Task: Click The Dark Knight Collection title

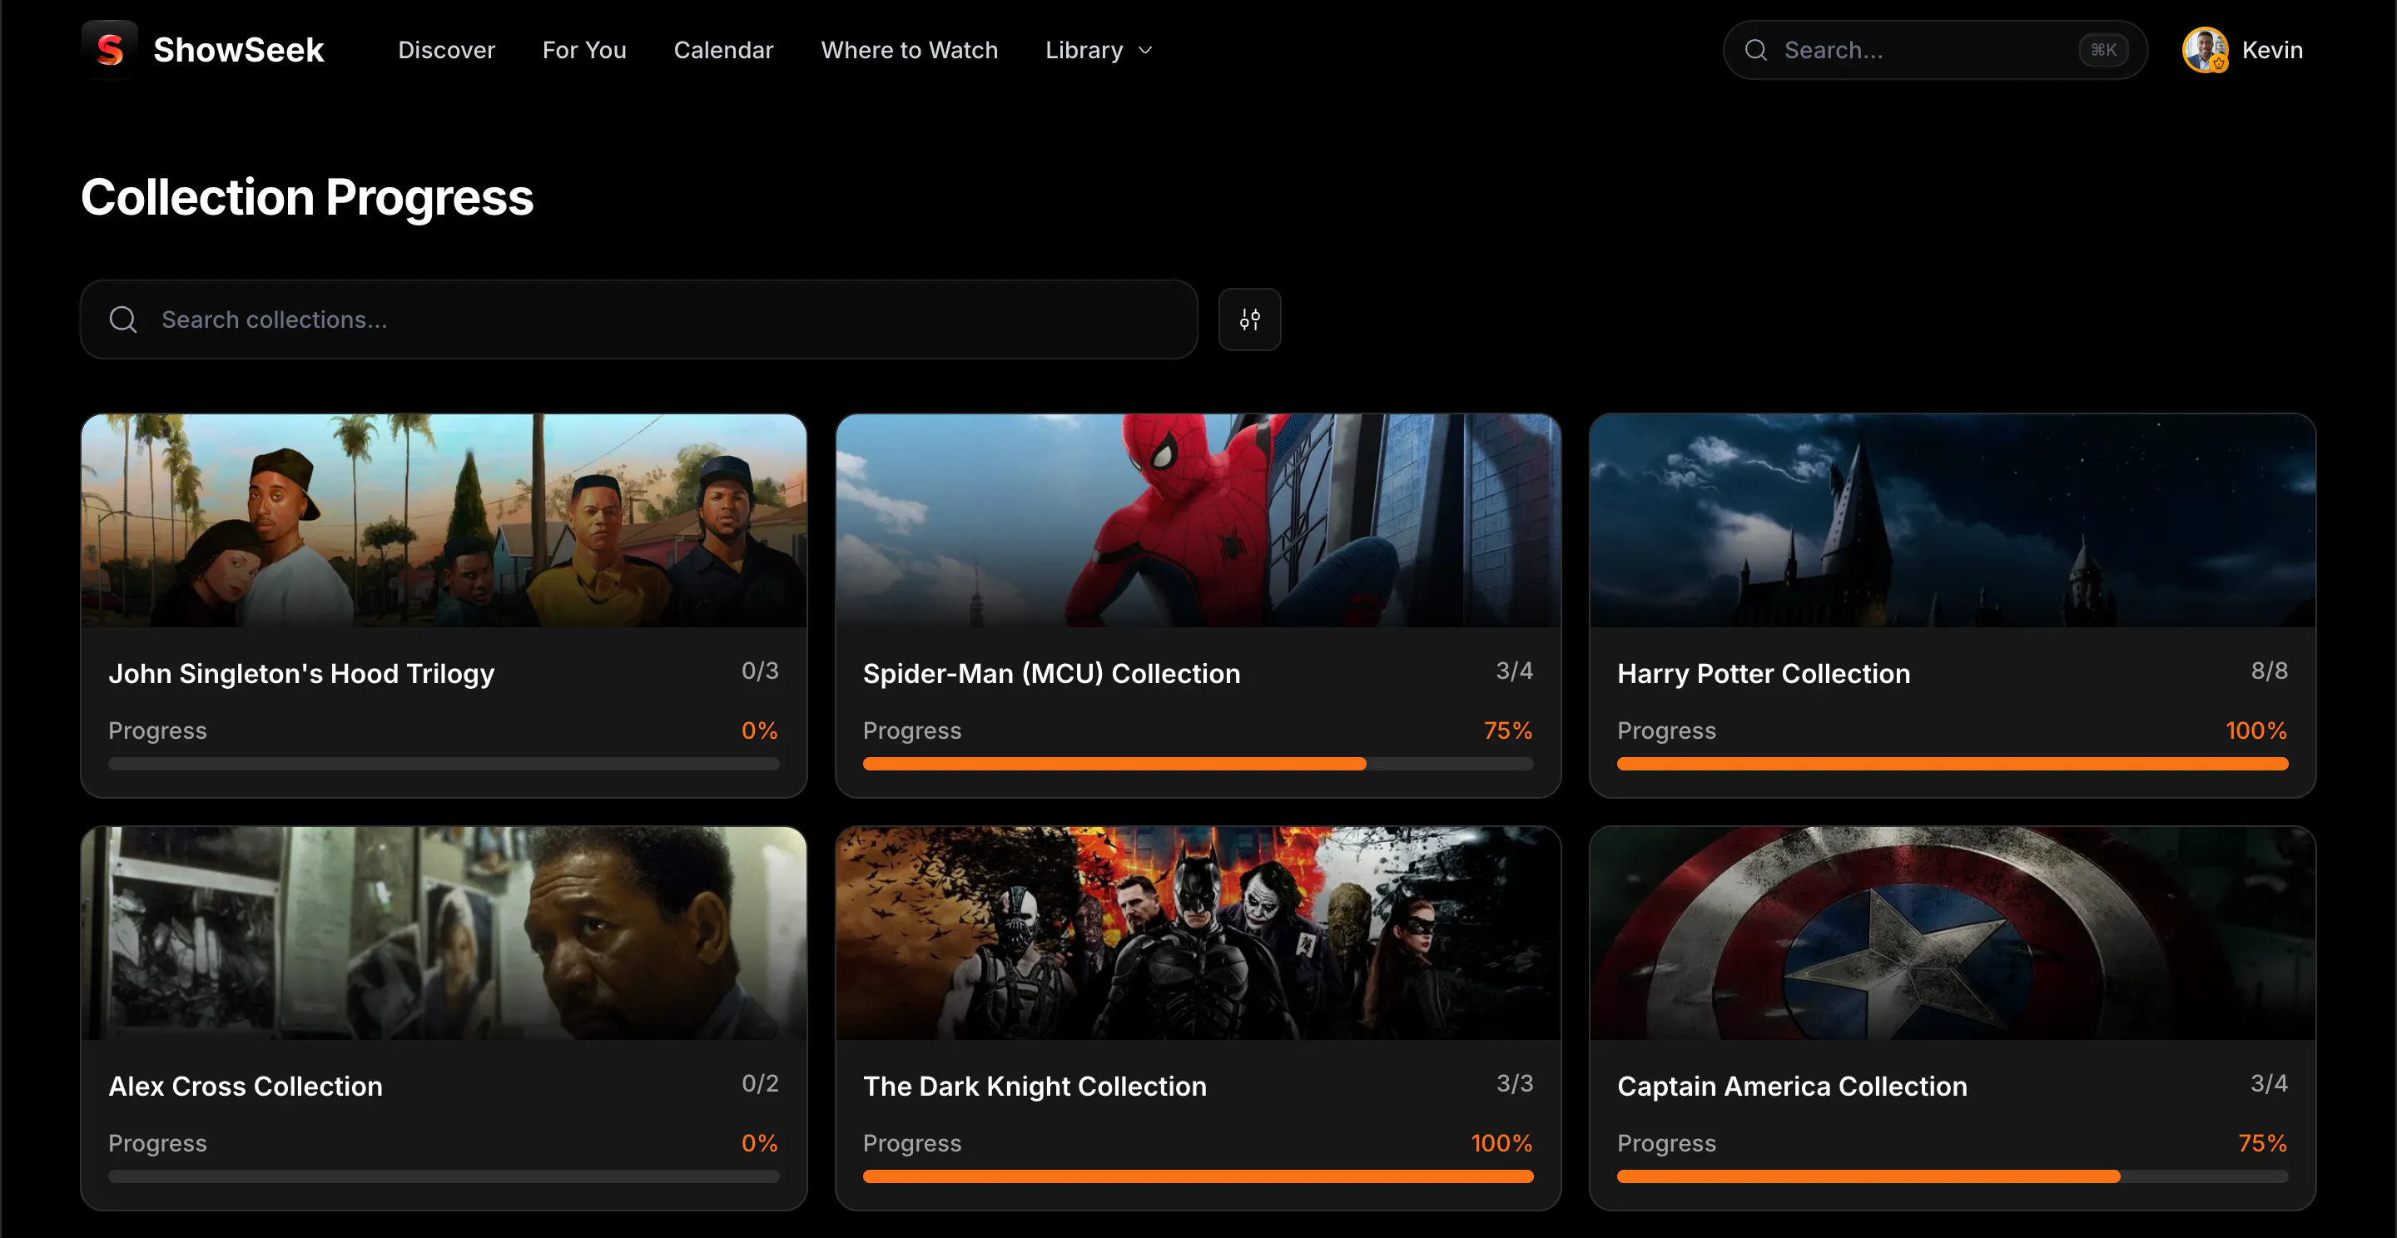Action: (x=1035, y=1087)
